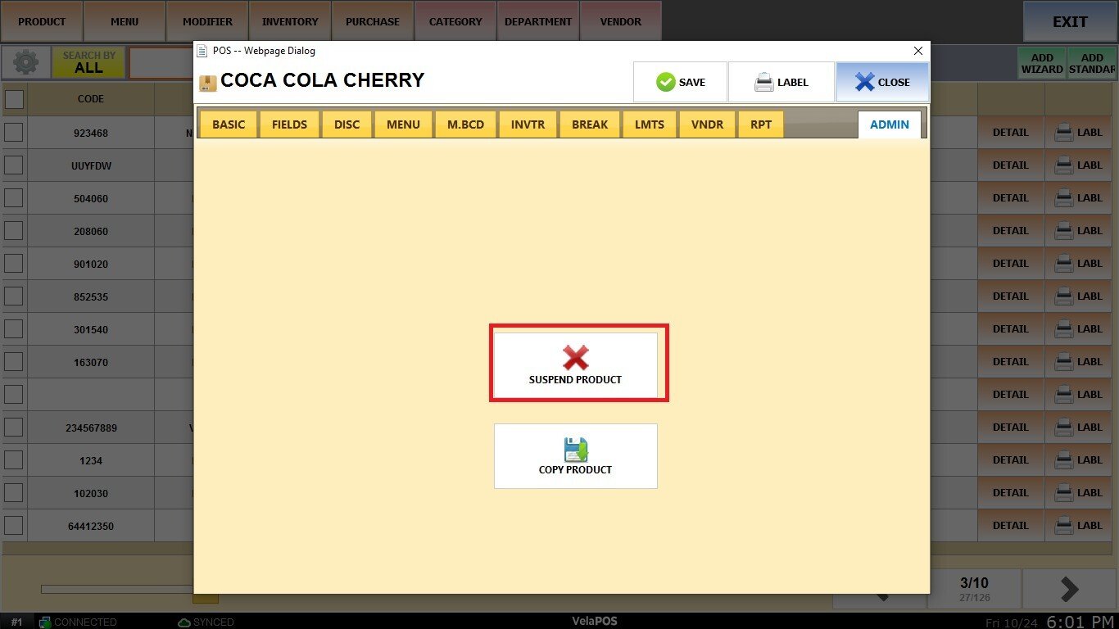This screenshot has height=629, width=1119.
Task: Go to next page with right chevron
Action: 1069,588
